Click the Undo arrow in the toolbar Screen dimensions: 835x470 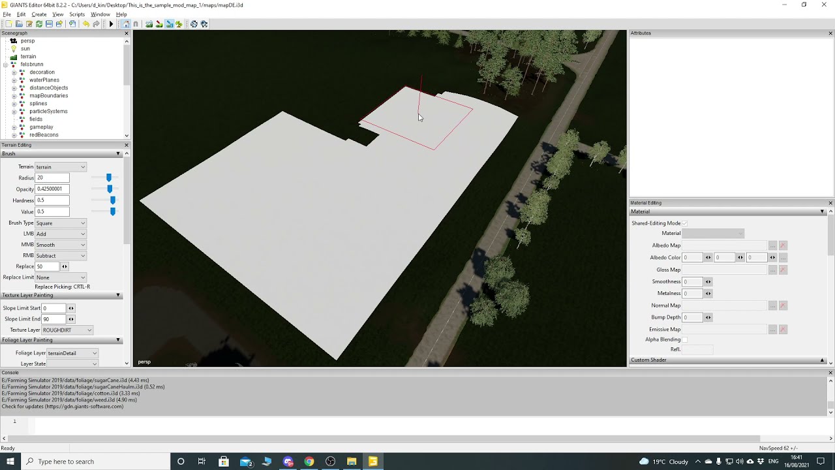85,24
